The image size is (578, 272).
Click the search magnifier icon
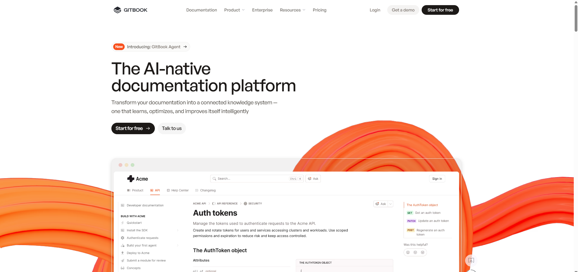pos(214,179)
